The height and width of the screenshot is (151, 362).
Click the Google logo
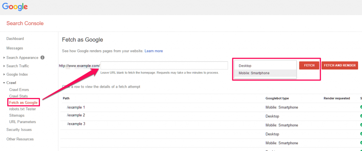click(15, 7)
